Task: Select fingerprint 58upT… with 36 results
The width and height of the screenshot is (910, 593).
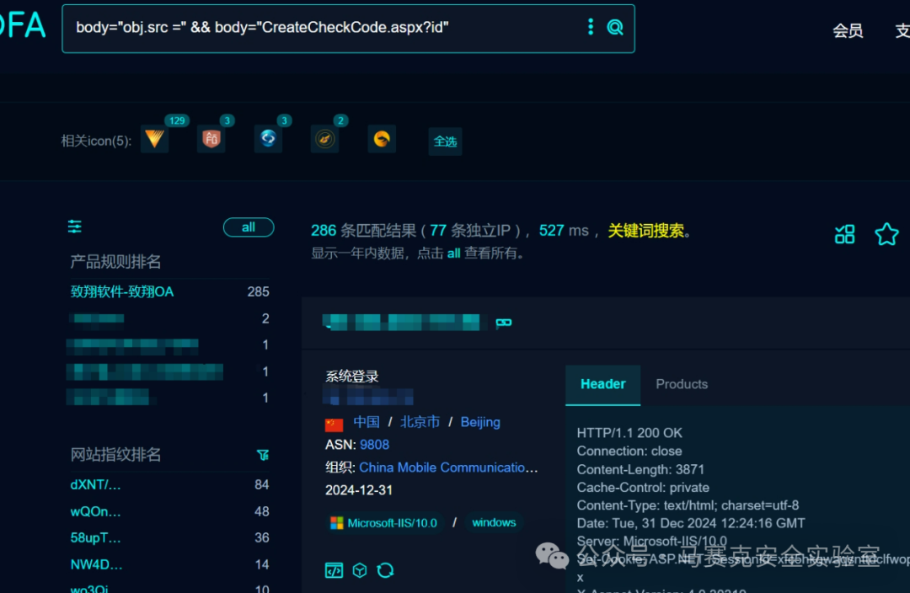Action: pyautogui.click(x=96, y=538)
